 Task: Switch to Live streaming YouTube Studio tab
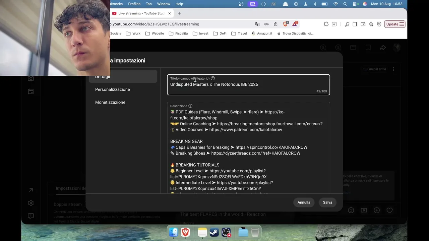(x=141, y=13)
